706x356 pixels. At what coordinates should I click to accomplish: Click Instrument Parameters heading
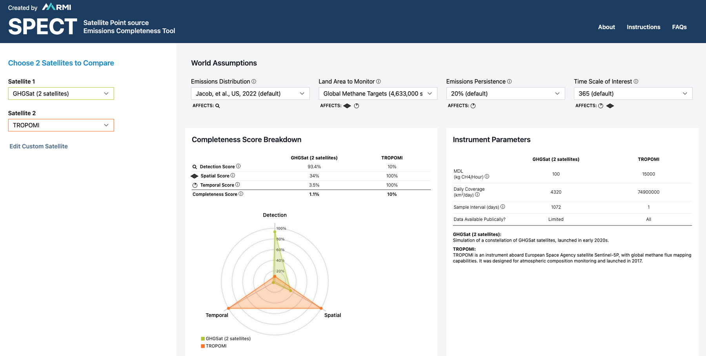(x=491, y=140)
